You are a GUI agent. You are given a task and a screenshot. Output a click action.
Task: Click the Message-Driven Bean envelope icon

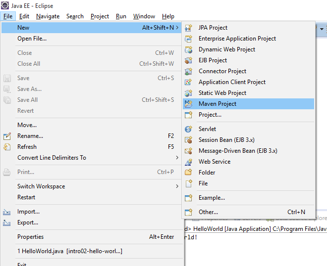188,151
